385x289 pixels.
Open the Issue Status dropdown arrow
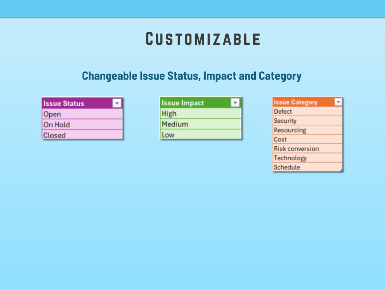click(x=117, y=103)
